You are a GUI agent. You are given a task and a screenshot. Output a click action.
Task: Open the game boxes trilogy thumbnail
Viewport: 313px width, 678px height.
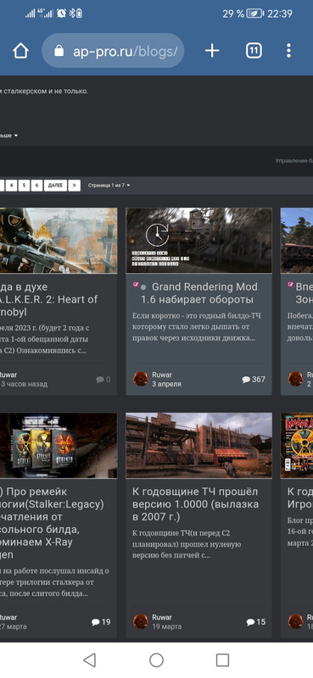click(59, 446)
